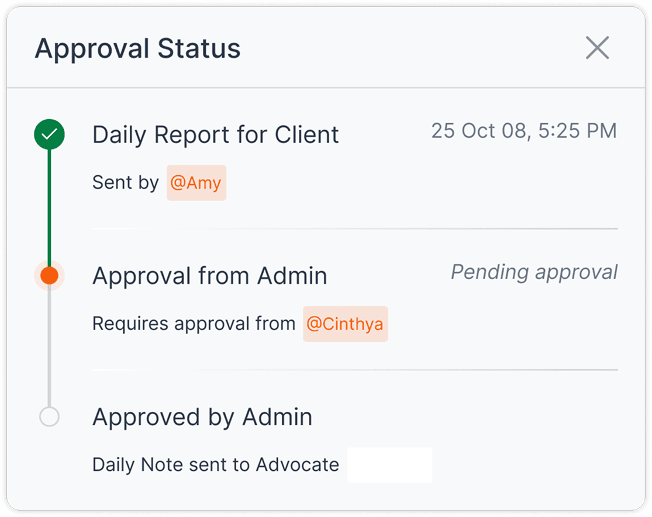652x517 pixels.
Task: Open the @Amy user mention
Action: click(196, 182)
